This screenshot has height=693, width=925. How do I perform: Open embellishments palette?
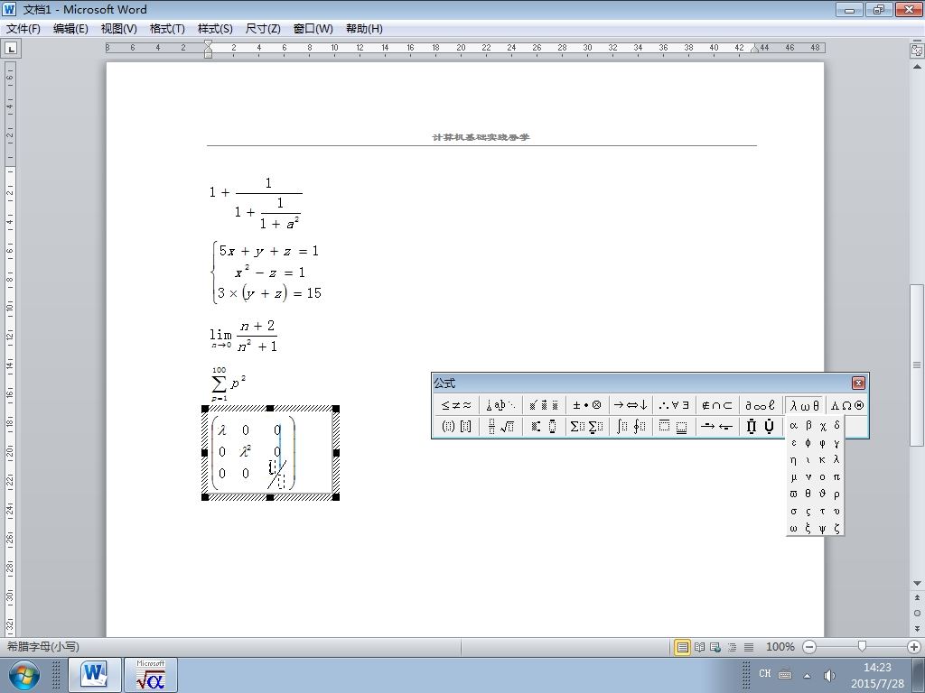[x=543, y=405]
